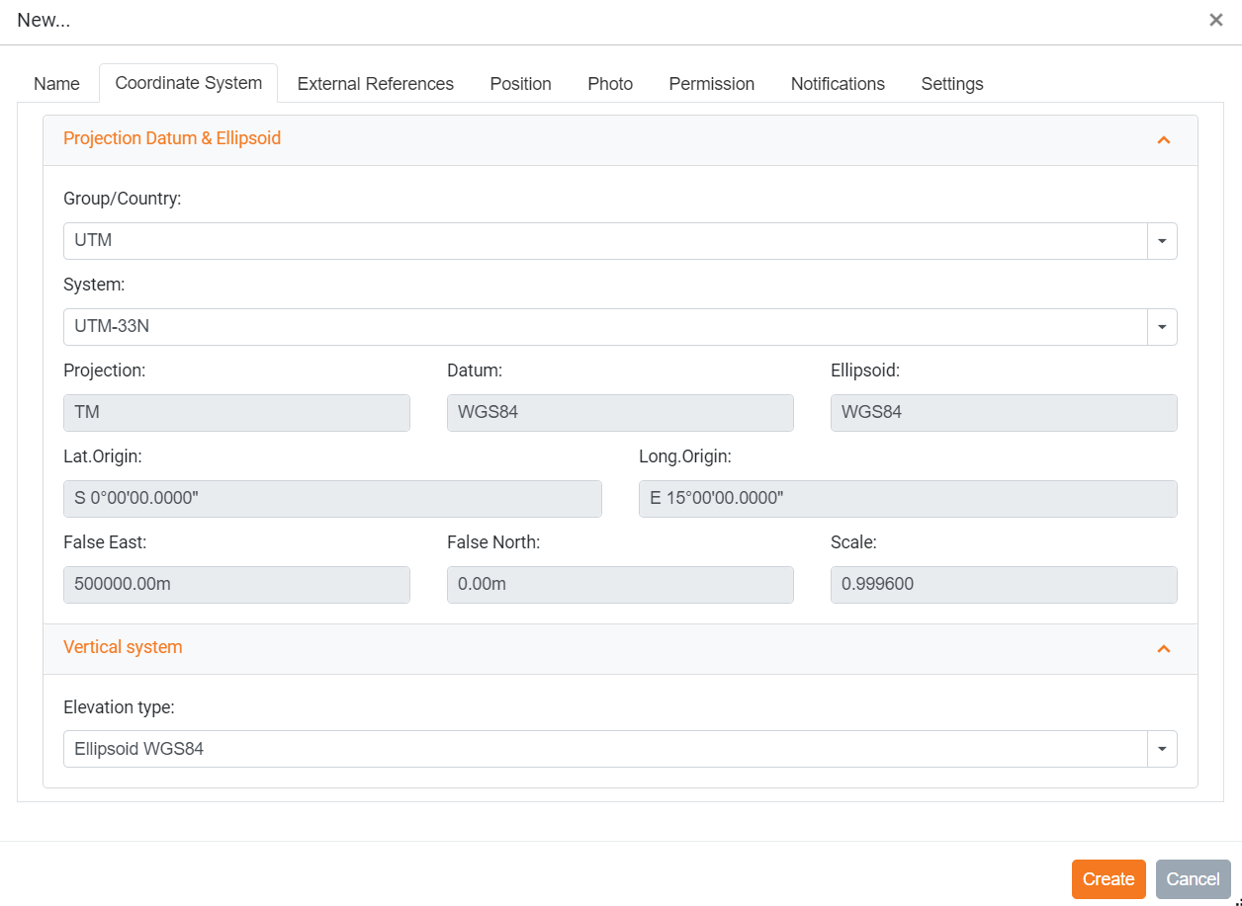Open the Notifications tab
This screenshot has width=1242, height=906.
coord(838,84)
